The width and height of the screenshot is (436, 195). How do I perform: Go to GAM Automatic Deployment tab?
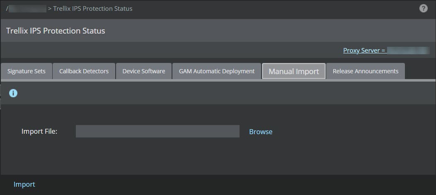pyautogui.click(x=217, y=71)
